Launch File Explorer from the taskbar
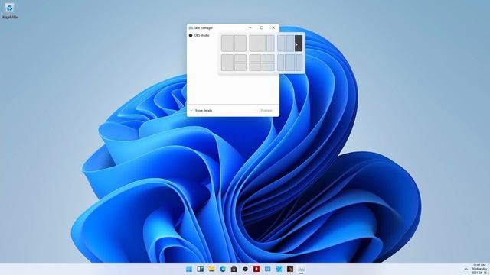Image resolution: width=490 pixels, height=275 pixels. click(x=211, y=269)
